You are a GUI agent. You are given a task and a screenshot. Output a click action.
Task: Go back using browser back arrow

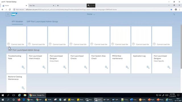pyautogui.click(x=3, y=10)
